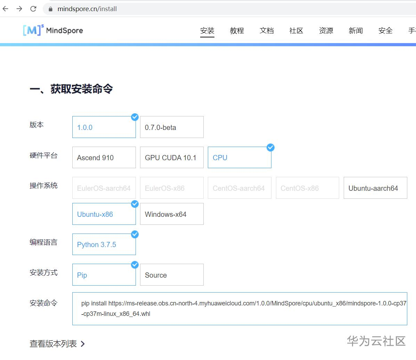The width and height of the screenshot is (416, 360).
Task: Click the checkmark badge on Pip
Action: pos(135,265)
